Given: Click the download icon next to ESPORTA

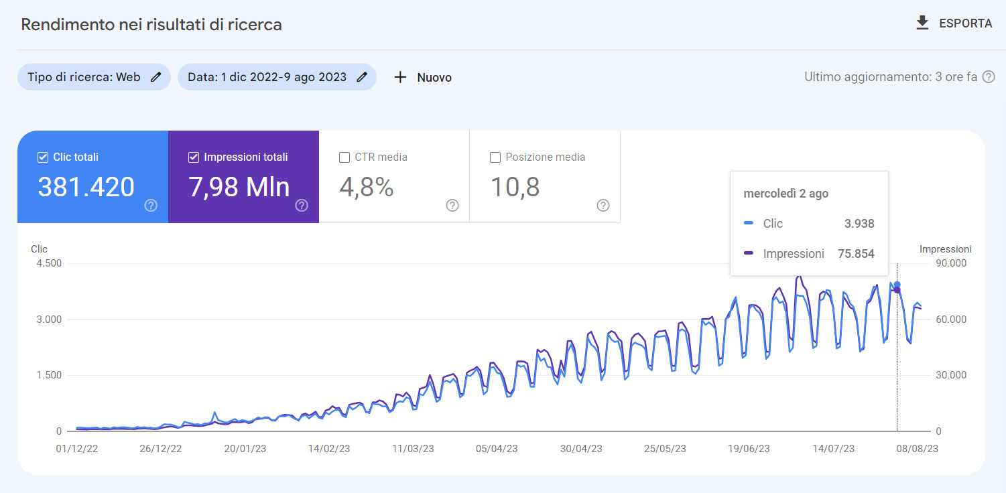Looking at the screenshot, I should pos(922,23).
